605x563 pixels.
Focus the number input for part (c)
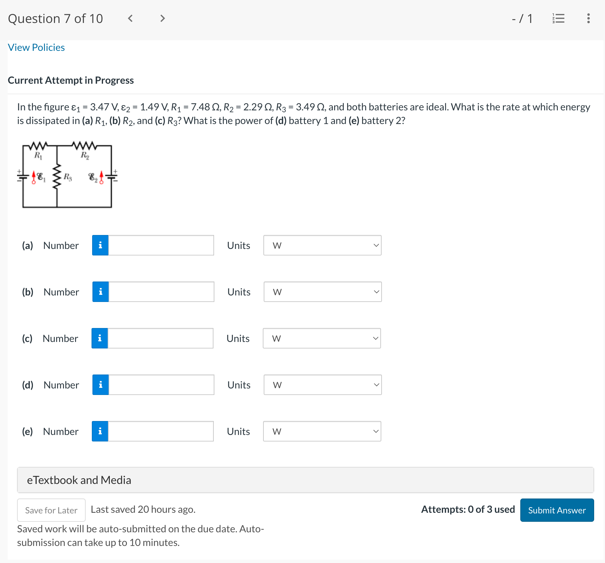point(160,338)
